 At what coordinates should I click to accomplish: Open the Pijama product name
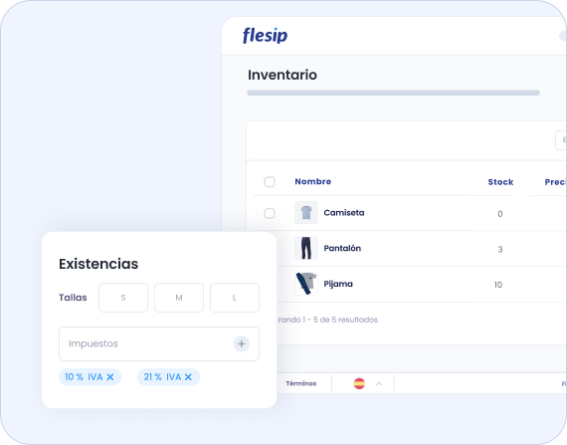(338, 284)
